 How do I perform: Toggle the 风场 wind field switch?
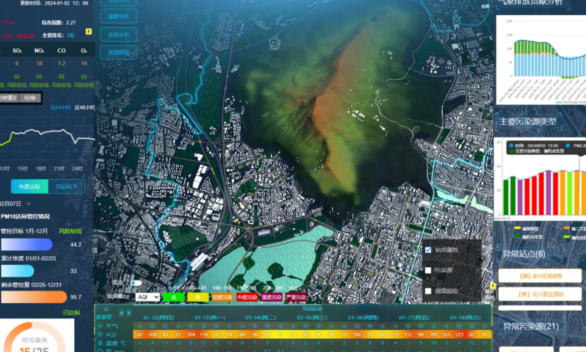click(x=136, y=283)
